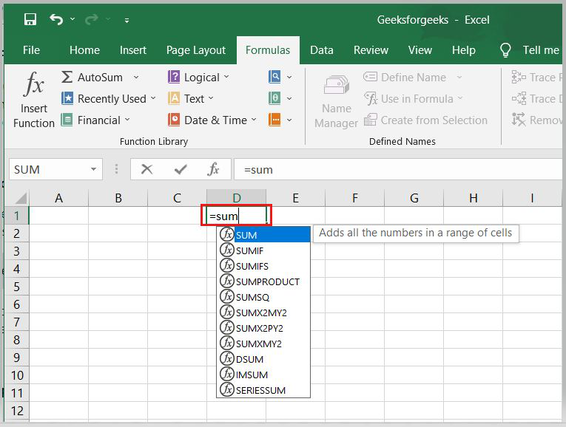The width and height of the screenshot is (566, 427).
Task: Click the More Functions orange icon
Action: [274, 120]
